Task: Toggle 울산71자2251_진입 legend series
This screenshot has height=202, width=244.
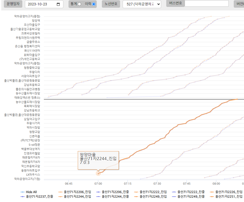Action: point(226,196)
